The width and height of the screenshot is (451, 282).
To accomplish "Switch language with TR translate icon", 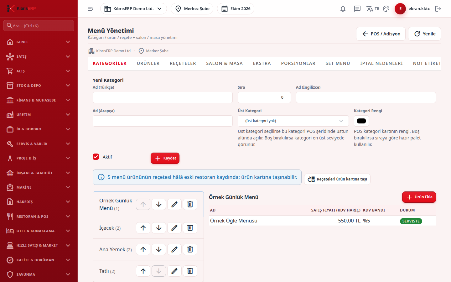I will pos(373,9).
